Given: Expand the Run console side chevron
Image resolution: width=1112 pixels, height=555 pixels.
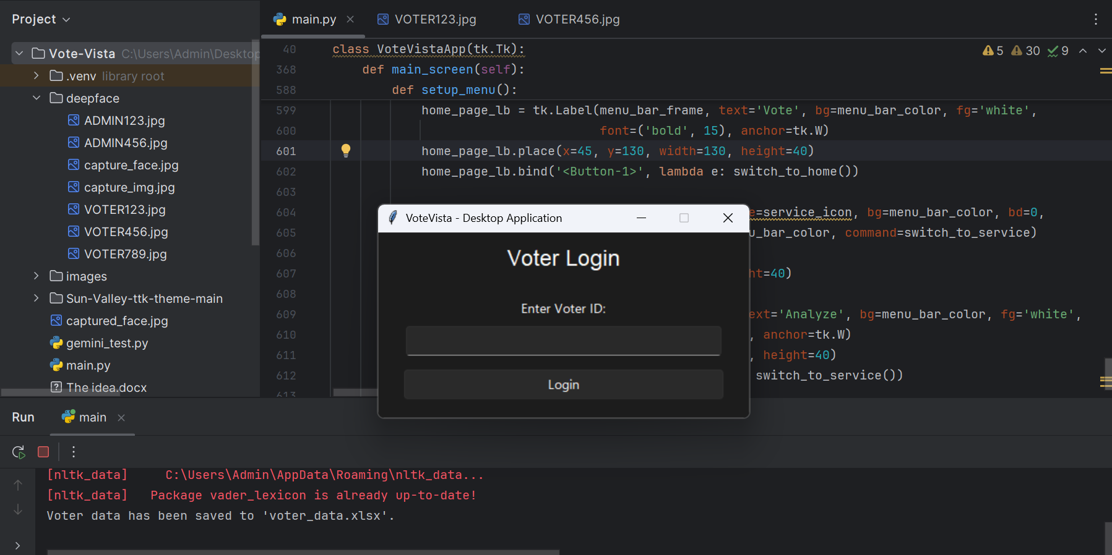Looking at the screenshot, I should 18,545.
